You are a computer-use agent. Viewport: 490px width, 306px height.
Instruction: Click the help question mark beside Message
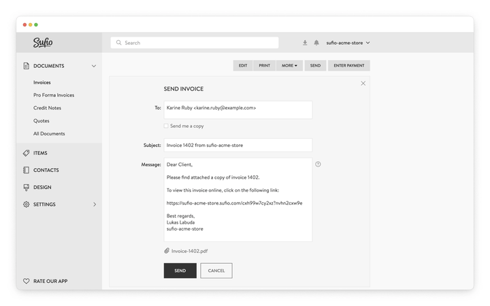(318, 165)
